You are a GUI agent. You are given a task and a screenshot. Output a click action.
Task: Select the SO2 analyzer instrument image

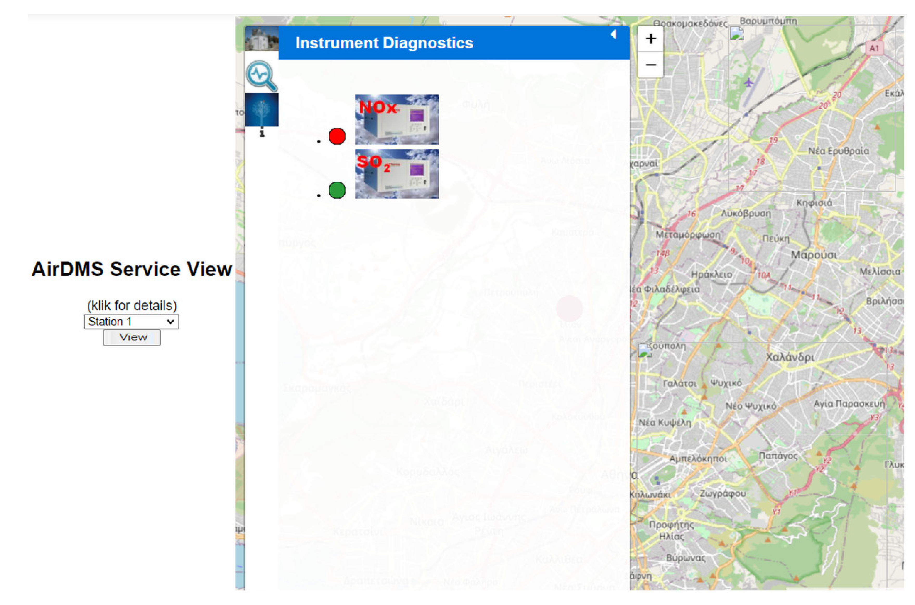(397, 174)
